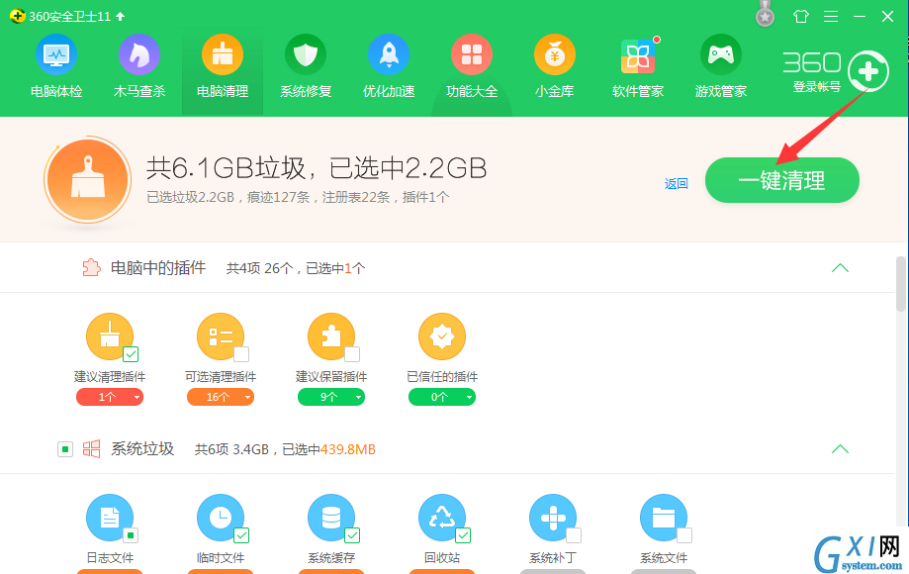Click the 建议保留插件 puzzle icon
This screenshot has width=909, height=574.
tap(331, 336)
